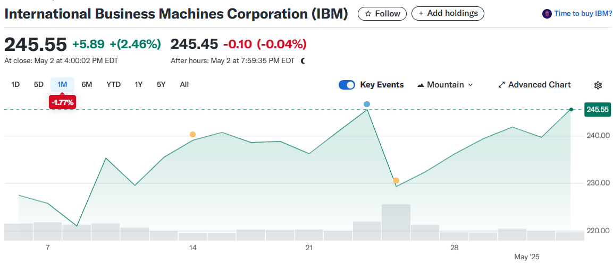This screenshot has width=613, height=264.
Task: Click the green end-of-line price dot
Action: click(x=571, y=110)
